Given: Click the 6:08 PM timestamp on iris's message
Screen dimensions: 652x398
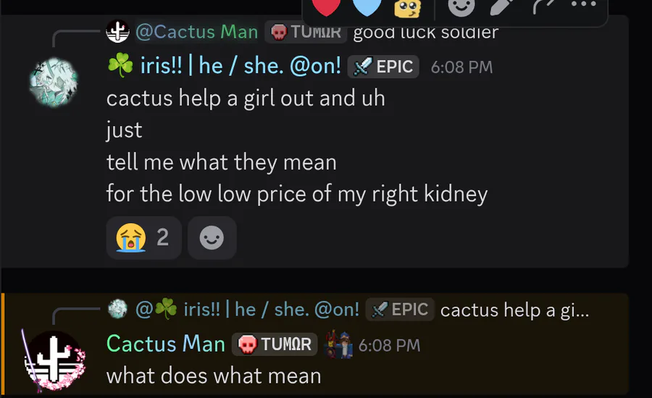Looking at the screenshot, I should pos(461,67).
